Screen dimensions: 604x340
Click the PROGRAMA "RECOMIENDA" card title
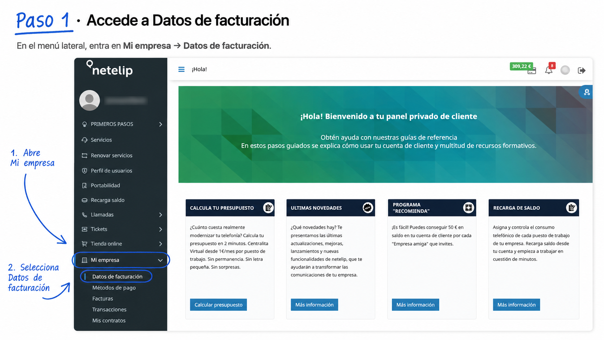click(411, 208)
